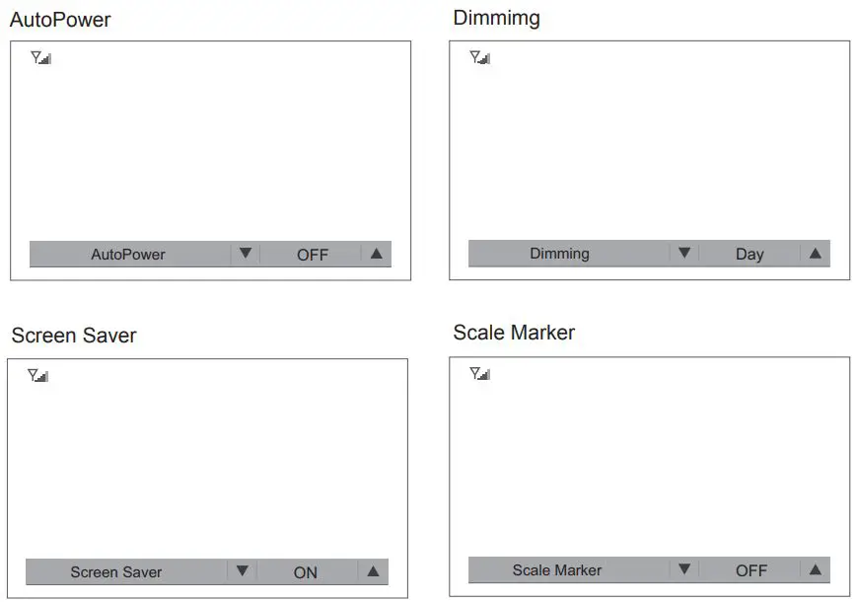Click the Scale Marker label in the bar

[557, 570]
